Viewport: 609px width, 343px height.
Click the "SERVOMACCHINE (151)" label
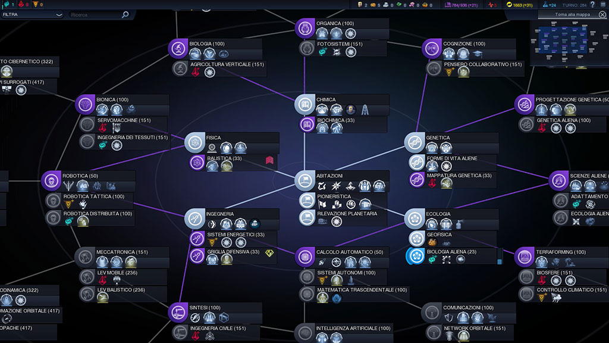(124, 120)
